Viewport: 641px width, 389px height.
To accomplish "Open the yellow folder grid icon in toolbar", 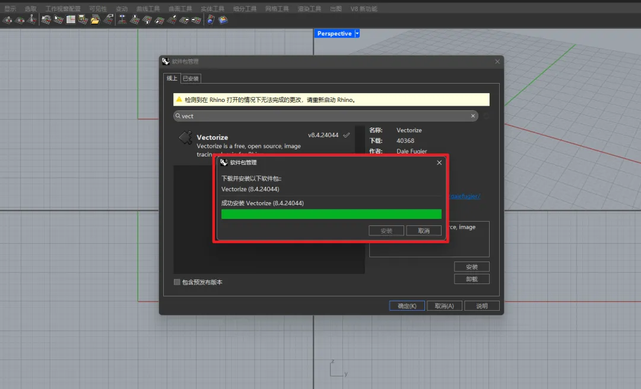I will click(95, 20).
